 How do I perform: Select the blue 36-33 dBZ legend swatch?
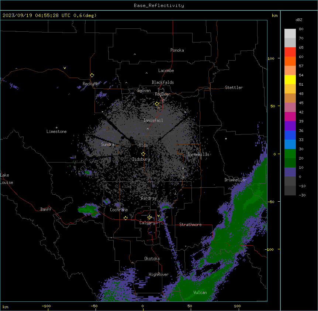290,135
